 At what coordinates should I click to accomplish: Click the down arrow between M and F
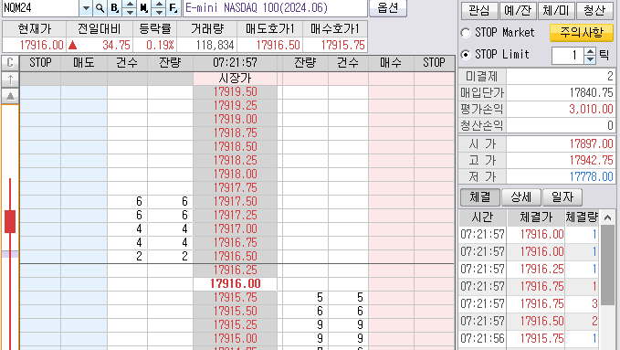[159, 12]
